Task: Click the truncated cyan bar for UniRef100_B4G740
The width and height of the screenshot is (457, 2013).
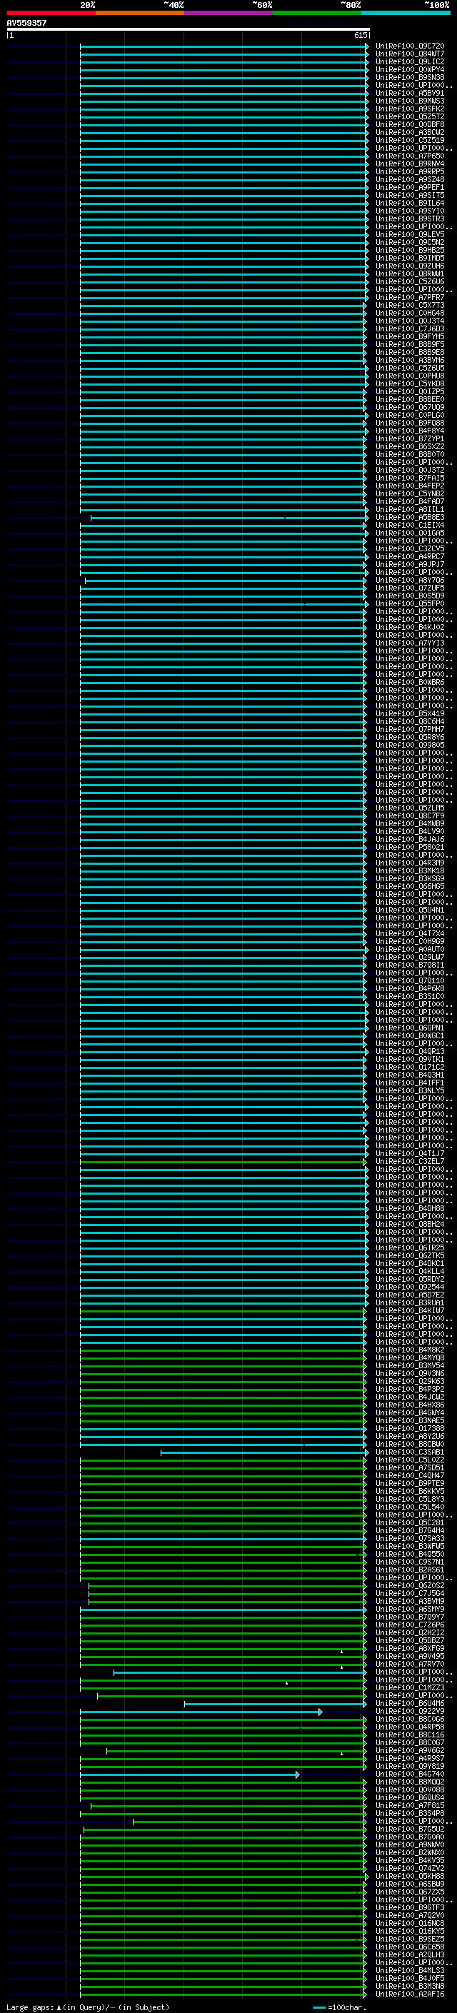Action: pyautogui.click(x=189, y=1775)
